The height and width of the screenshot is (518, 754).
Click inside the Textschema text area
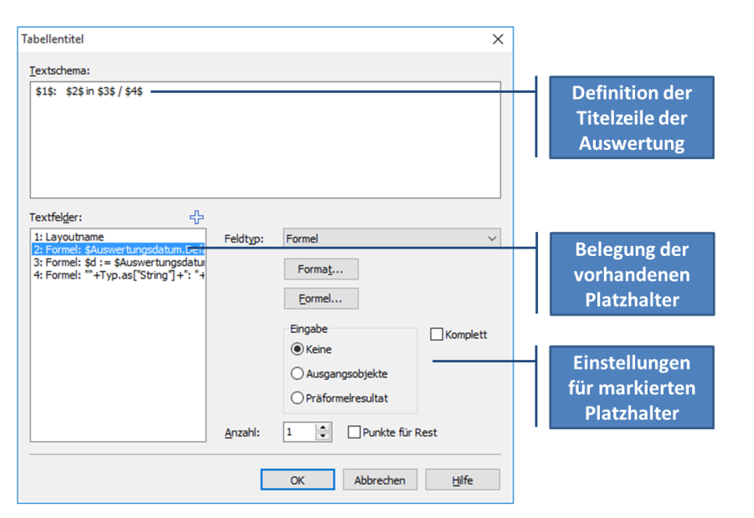pyautogui.click(x=265, y=142)
